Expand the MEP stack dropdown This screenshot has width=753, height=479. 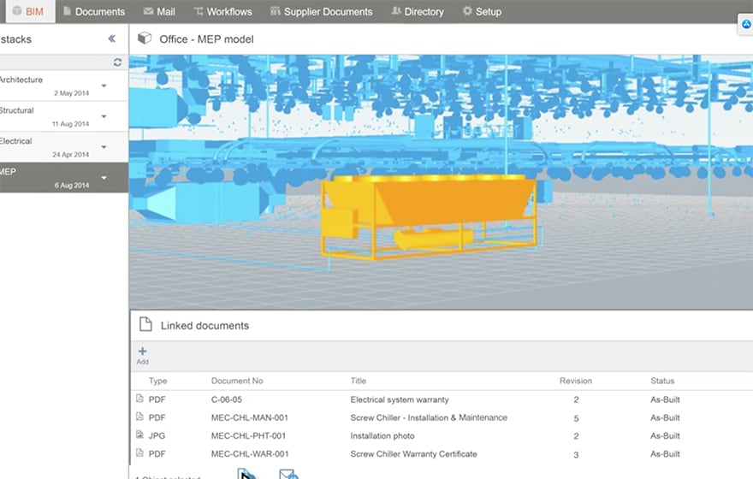pos(104,178)
